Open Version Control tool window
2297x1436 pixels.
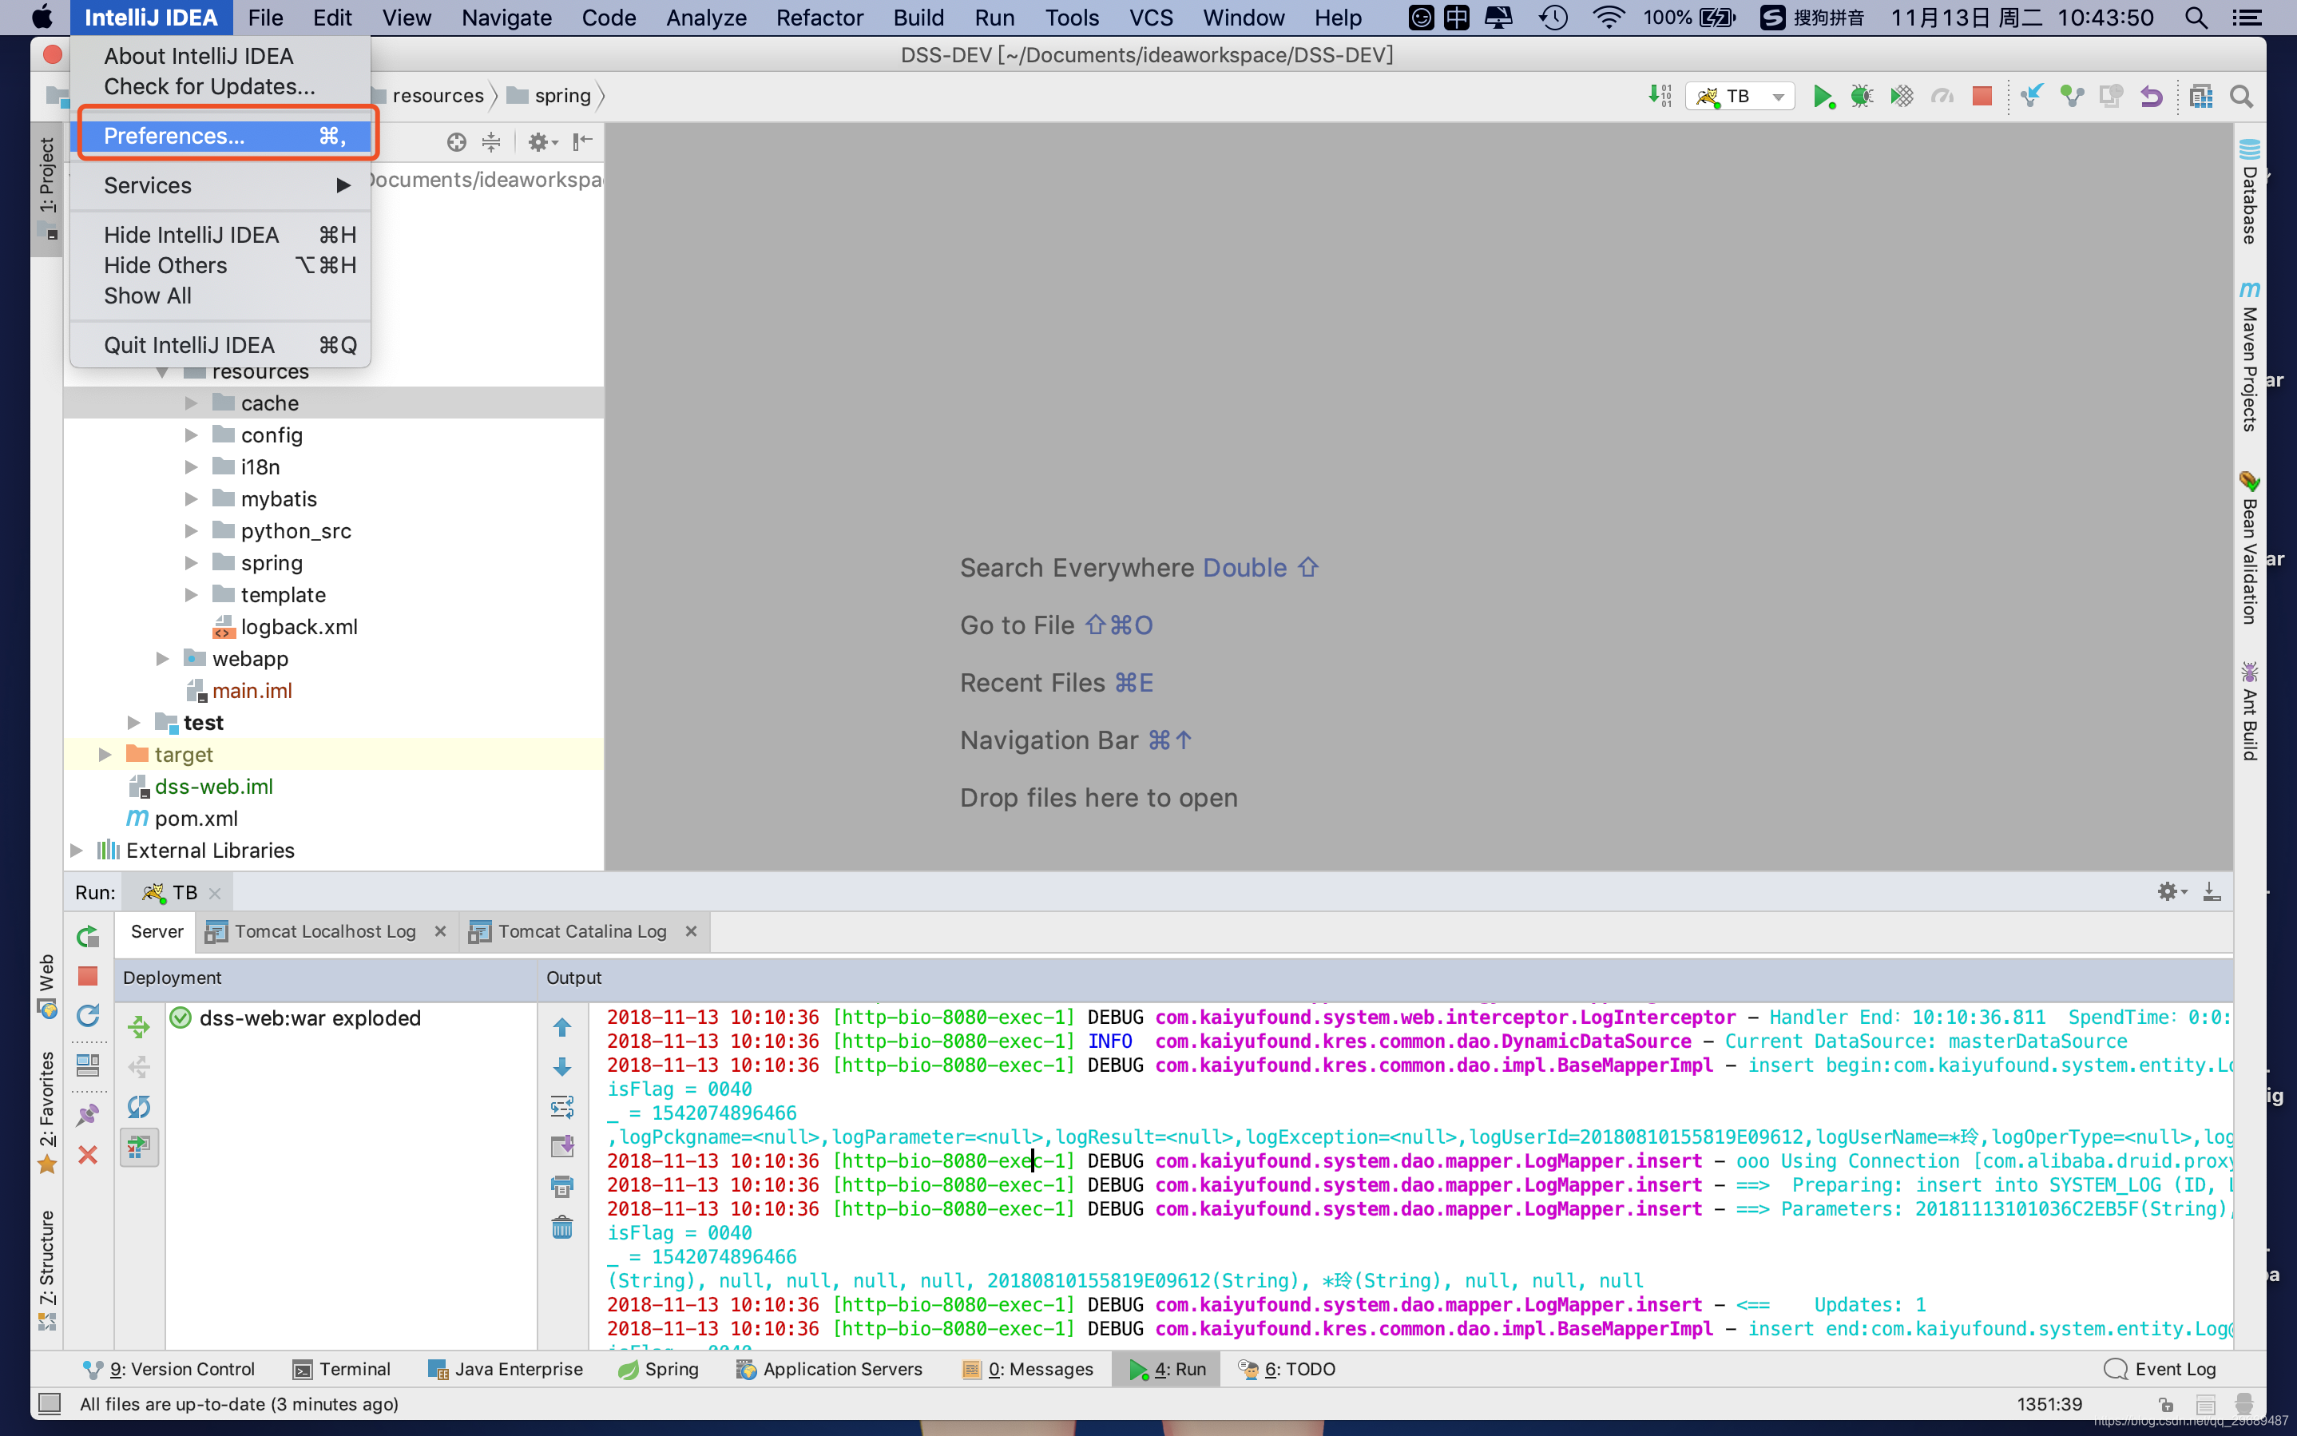(x=169, y=1369)
